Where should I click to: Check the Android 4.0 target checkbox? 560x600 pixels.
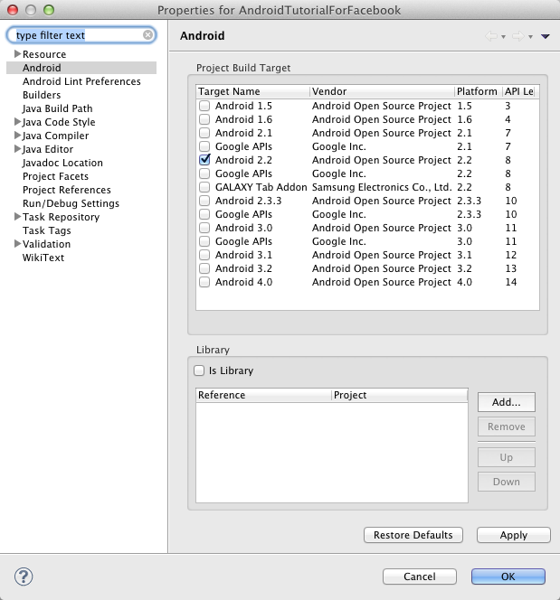(x=204, y=282)
